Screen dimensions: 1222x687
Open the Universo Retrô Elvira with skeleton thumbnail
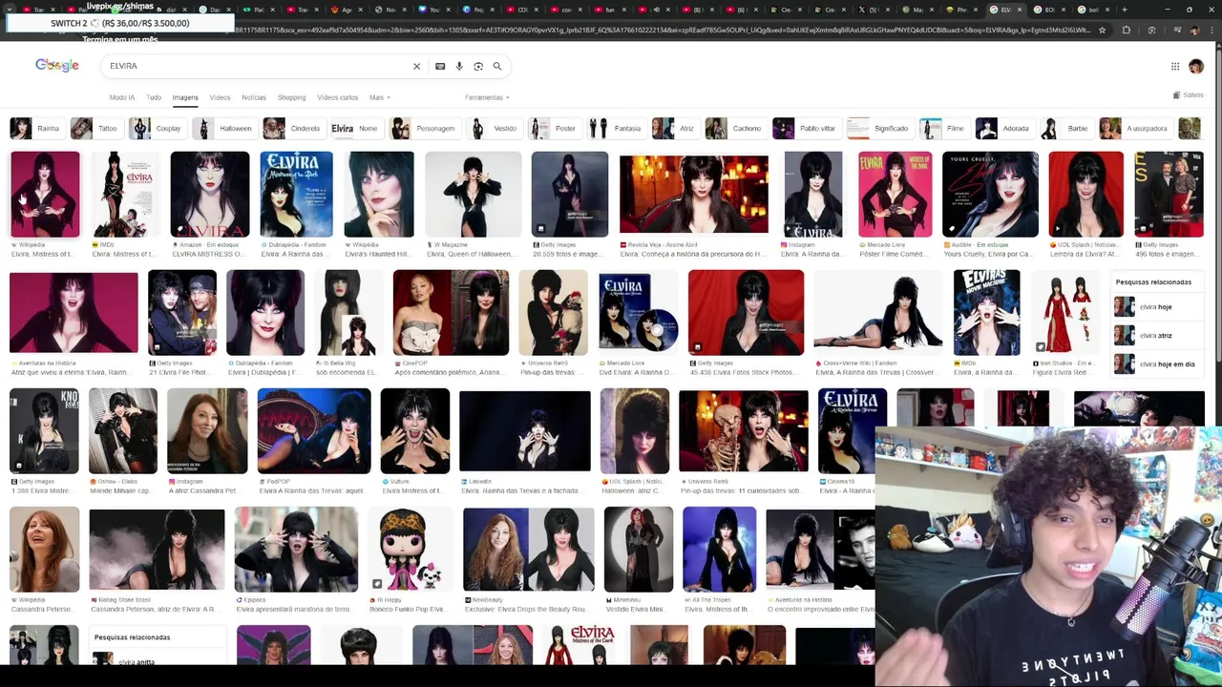(744, 431)
